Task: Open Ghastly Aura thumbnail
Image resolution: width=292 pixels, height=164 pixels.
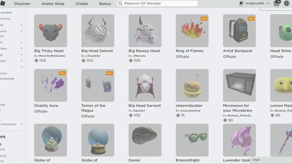Action: (51, 85)
